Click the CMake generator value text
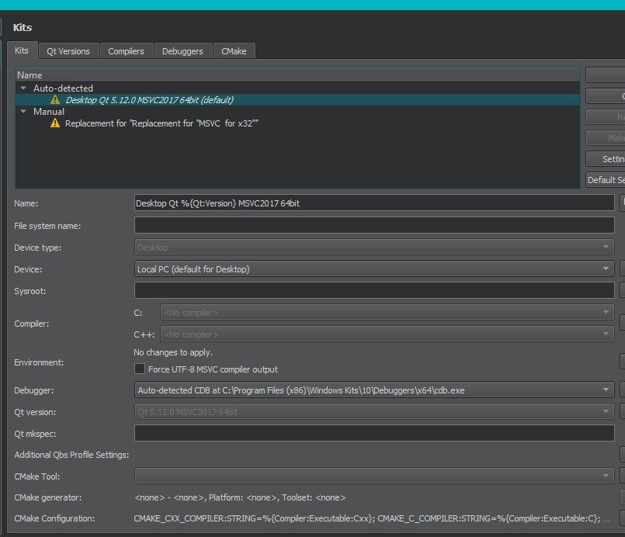Screen dimensions: 625x537 [240, 497]
